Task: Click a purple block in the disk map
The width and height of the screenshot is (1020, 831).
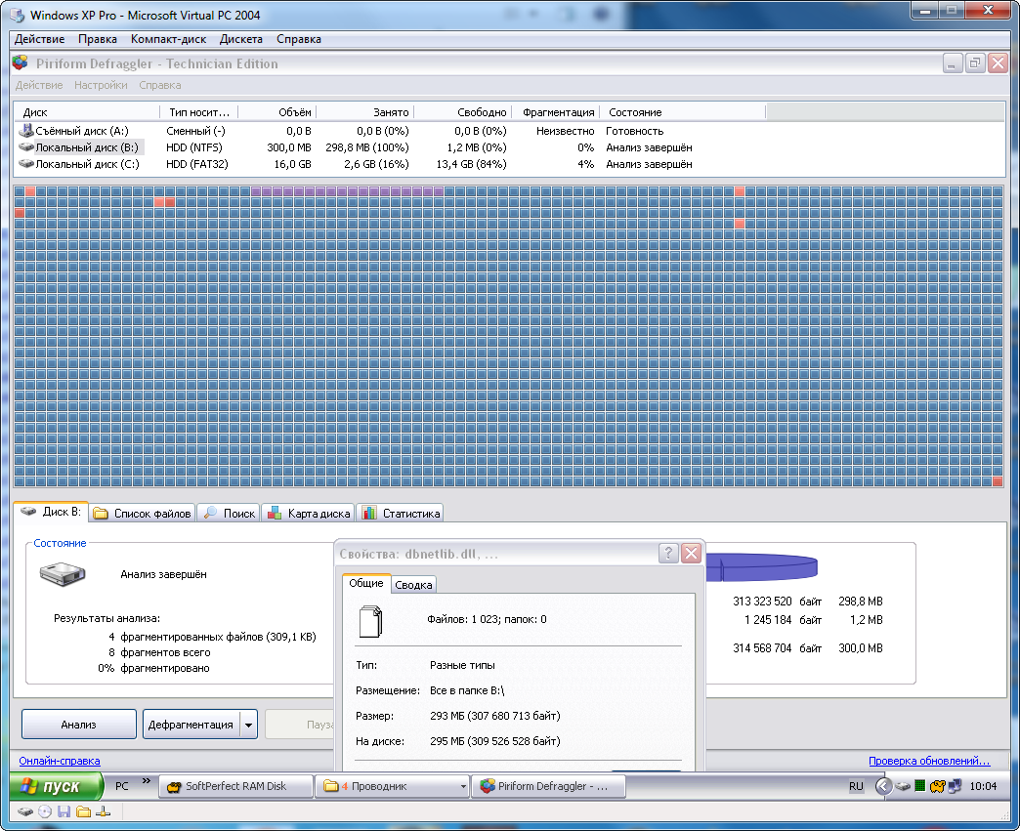Action: click(x=343, y=191)
